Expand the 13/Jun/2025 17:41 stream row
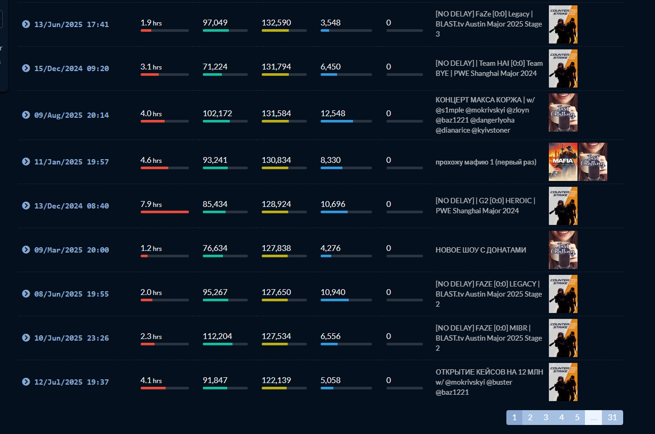 26,24
